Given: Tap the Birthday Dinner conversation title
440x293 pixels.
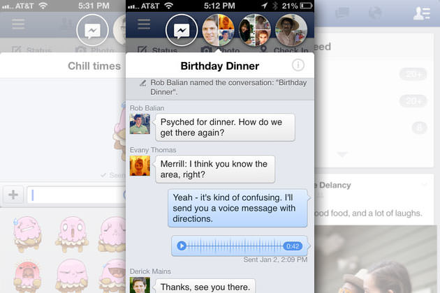Looking at the screenshot, I should (219, 67).
